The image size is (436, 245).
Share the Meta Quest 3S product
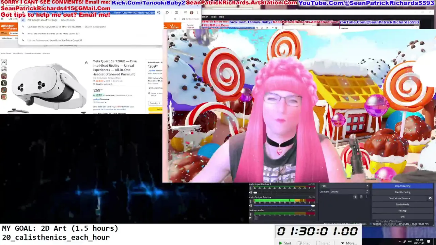(x=86, y=63)
